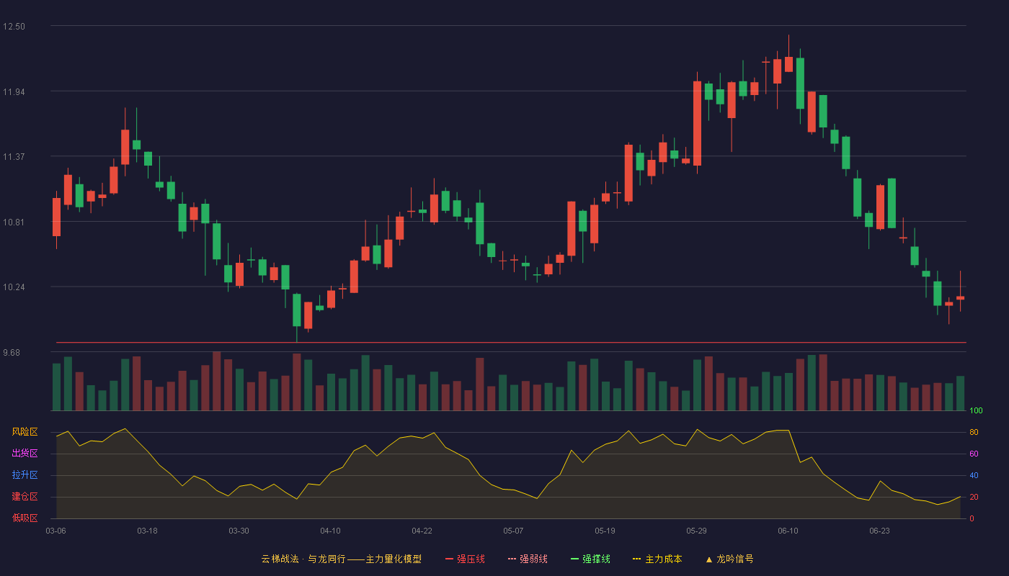Click the 12.50 price axis label

tap(14, 27)
